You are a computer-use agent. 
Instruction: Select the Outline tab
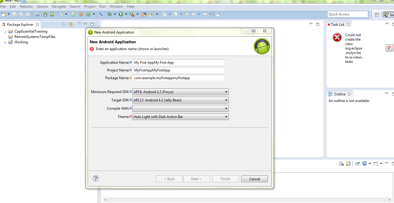340,94
